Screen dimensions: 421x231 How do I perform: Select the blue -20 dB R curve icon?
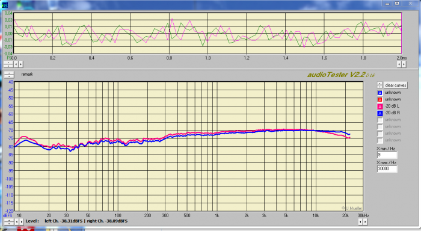(380, 113)
